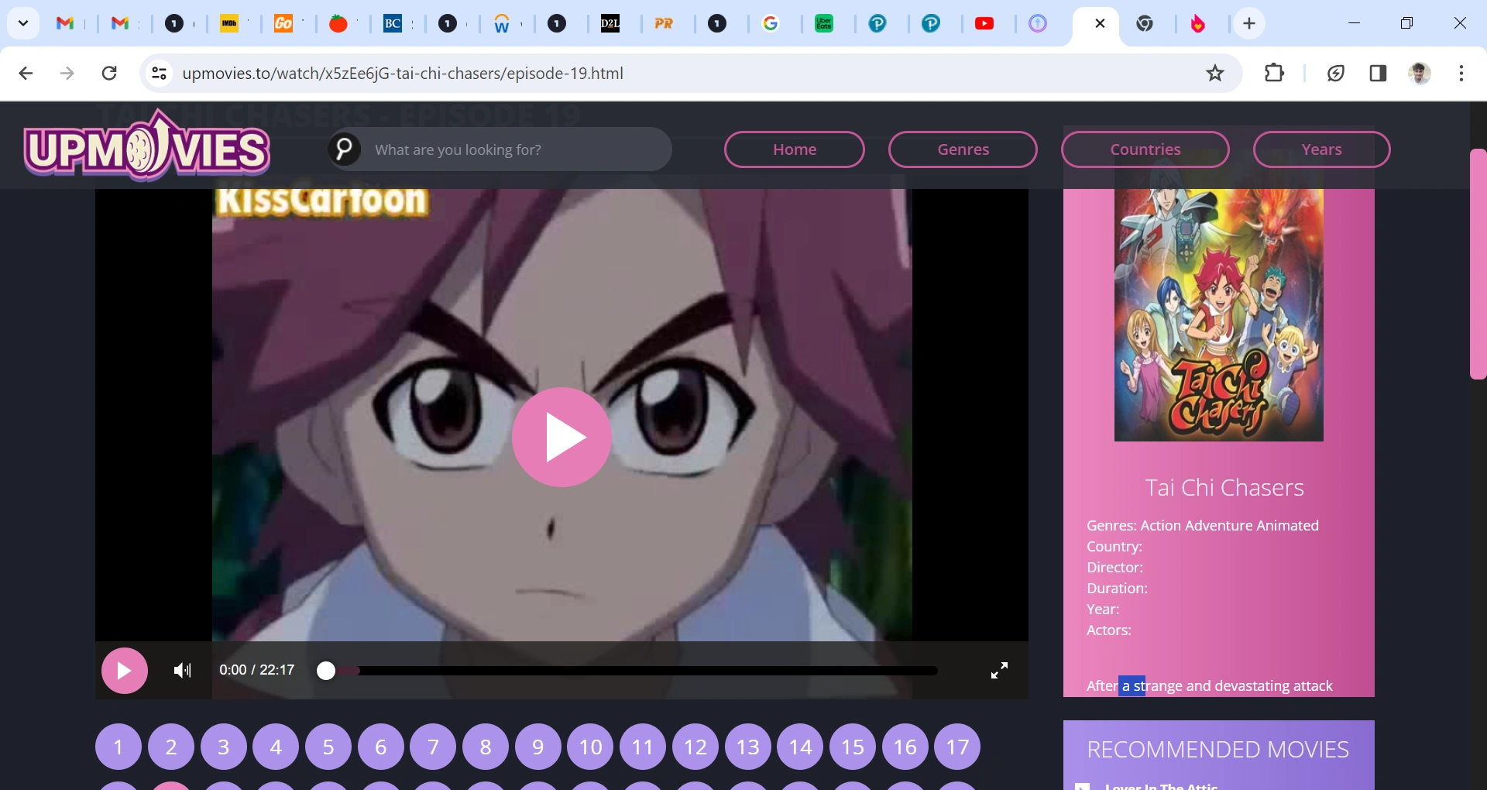Open episode 10
Viewport: 1487px width, 790px height.
[x=590, y=747]
